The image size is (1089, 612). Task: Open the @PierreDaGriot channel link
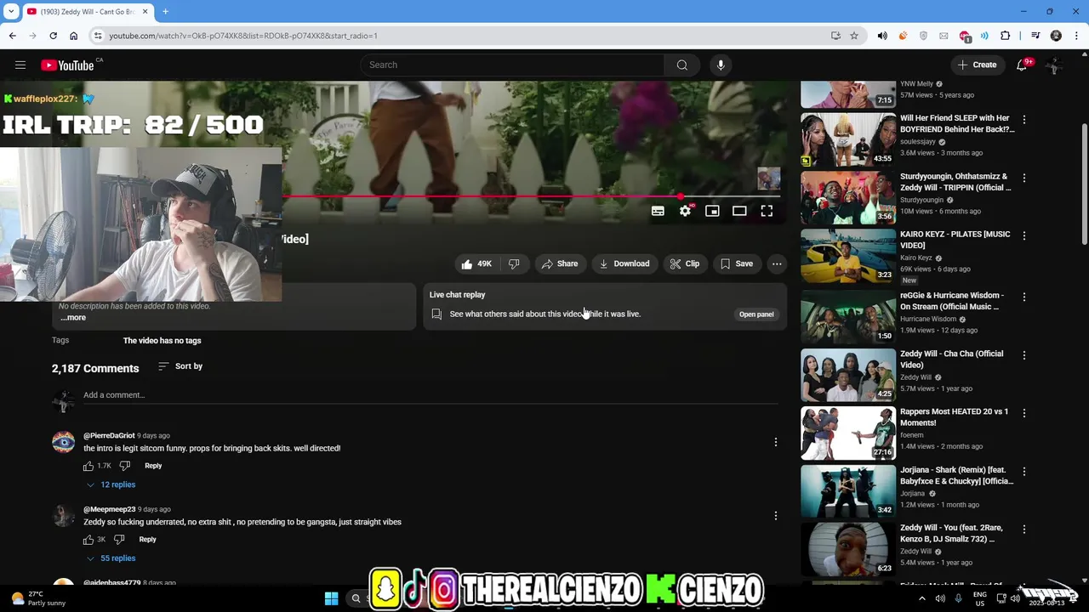(109, 435)
